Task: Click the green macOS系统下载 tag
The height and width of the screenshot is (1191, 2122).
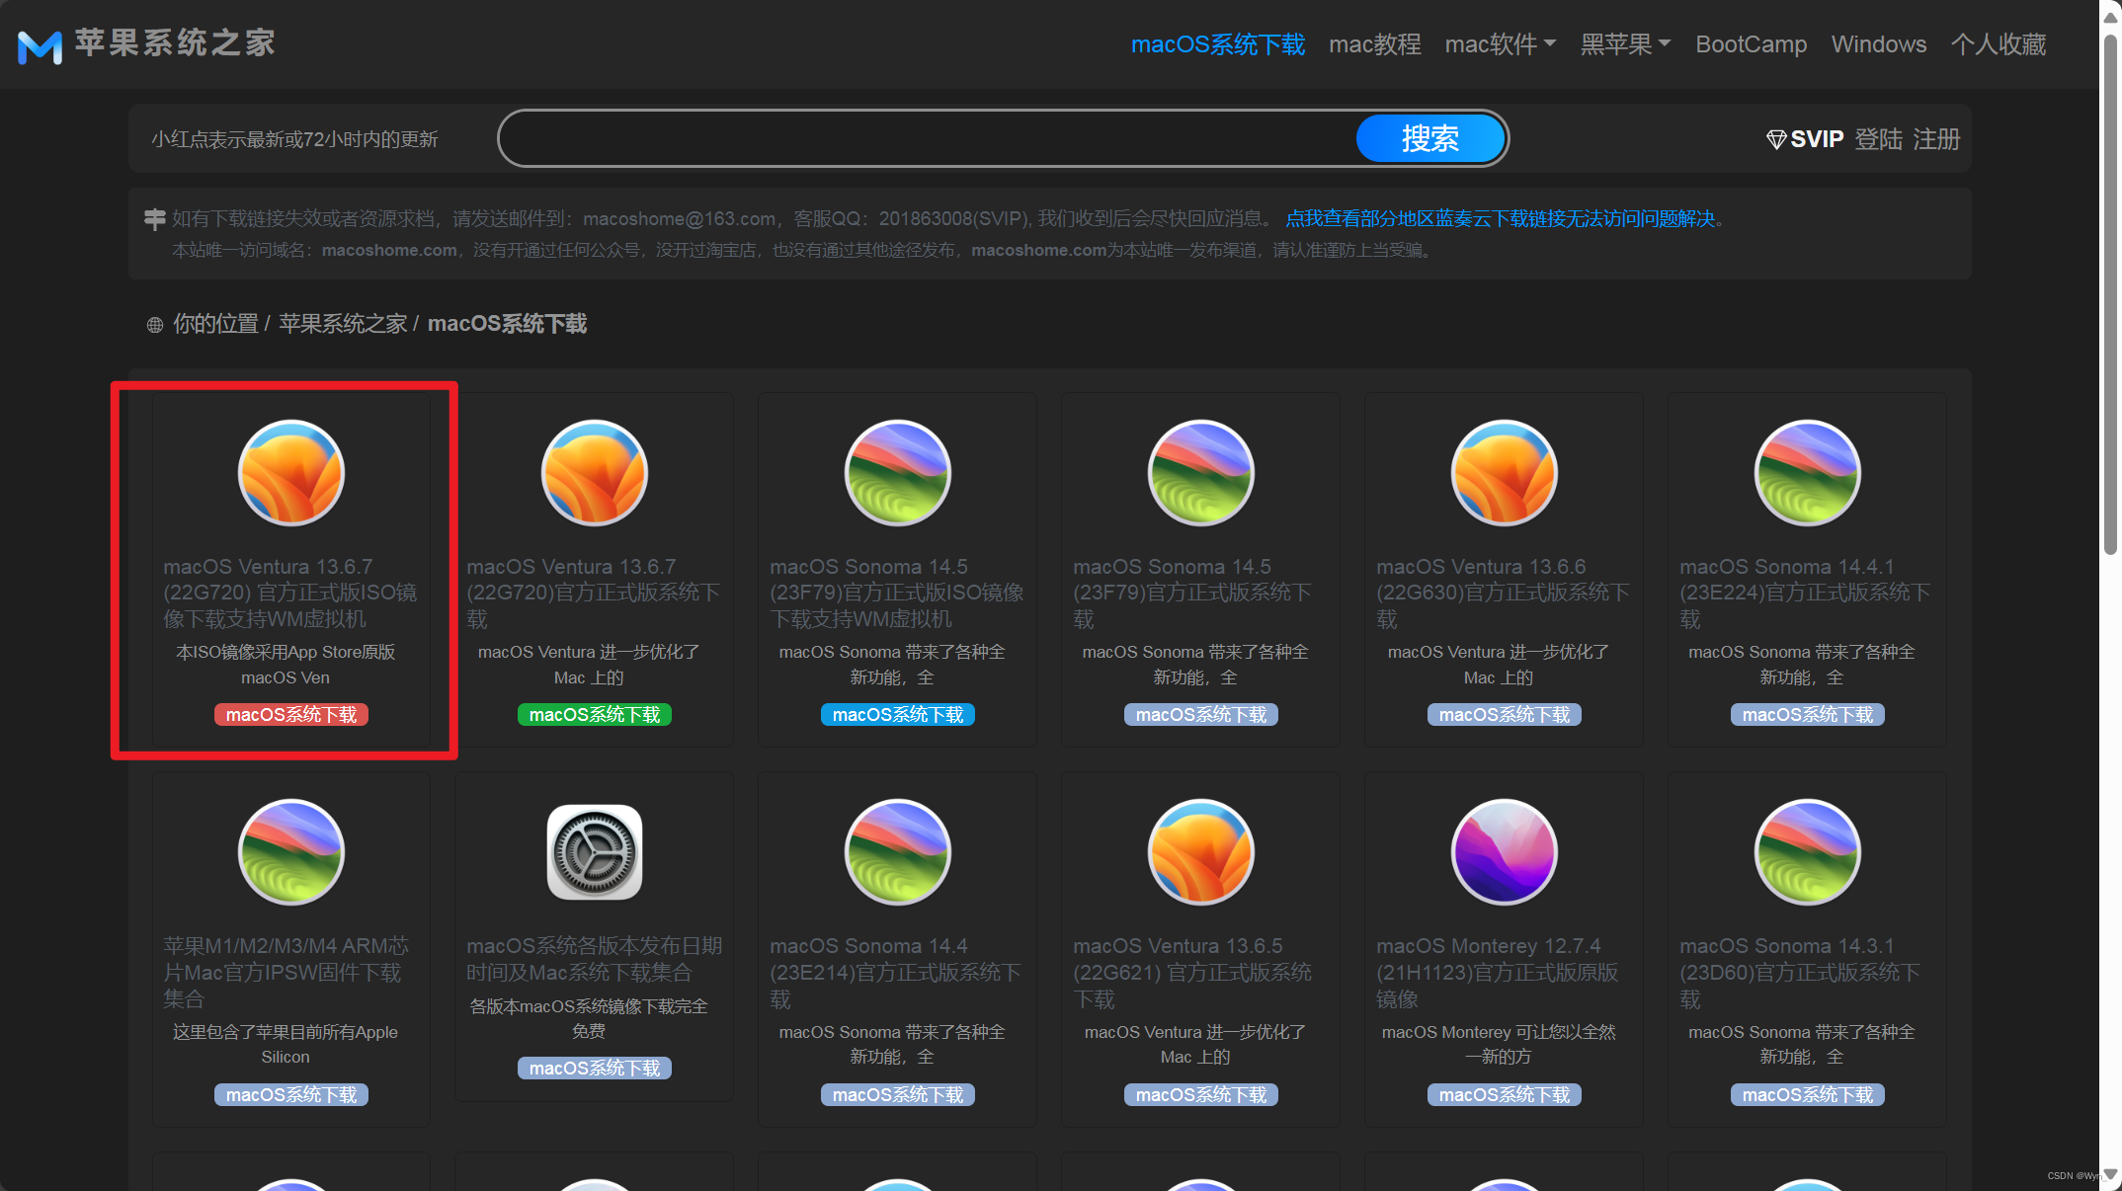Action: (x=595, y=714)
